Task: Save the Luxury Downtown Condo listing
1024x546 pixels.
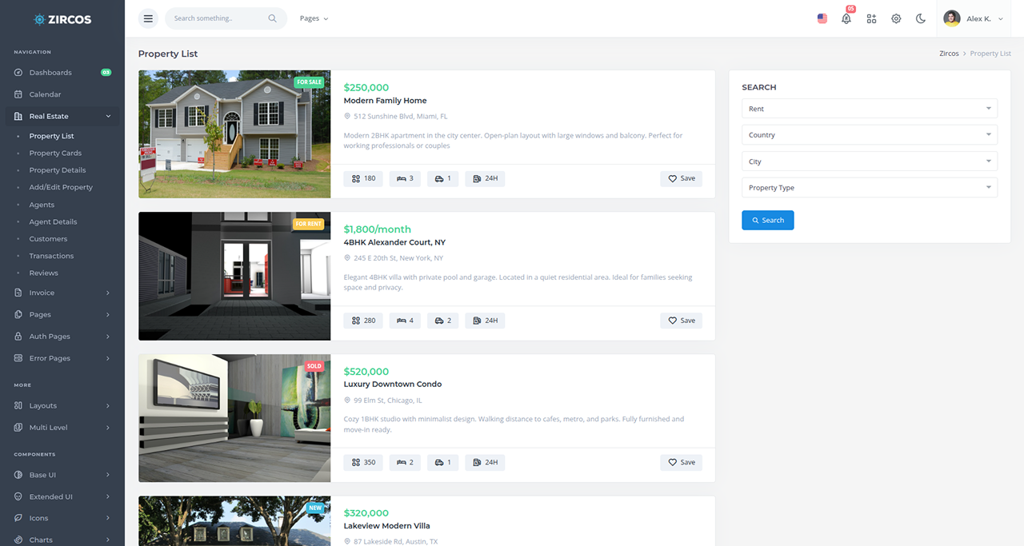Action: (x=682, y=462)
